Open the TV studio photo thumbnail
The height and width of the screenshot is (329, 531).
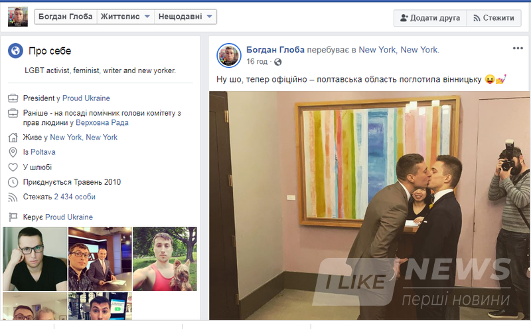(100, 259)
